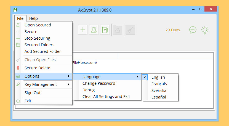
Task: Expand the Key Management submenu arrow
Action: pos(69,84)
